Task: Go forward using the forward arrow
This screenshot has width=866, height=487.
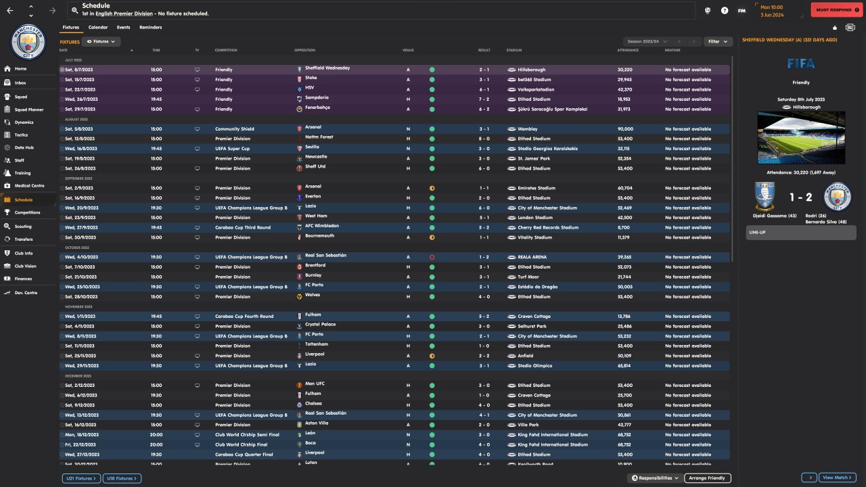Action: coord(53,11)
